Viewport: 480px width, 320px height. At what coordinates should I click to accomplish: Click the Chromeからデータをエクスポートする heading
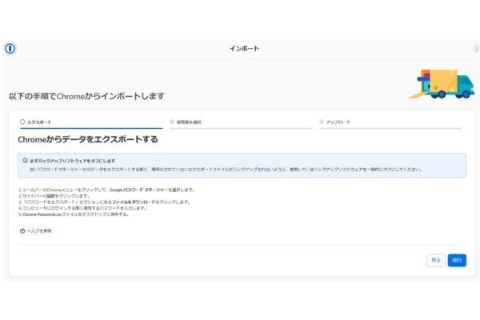(x=88, y=140)
